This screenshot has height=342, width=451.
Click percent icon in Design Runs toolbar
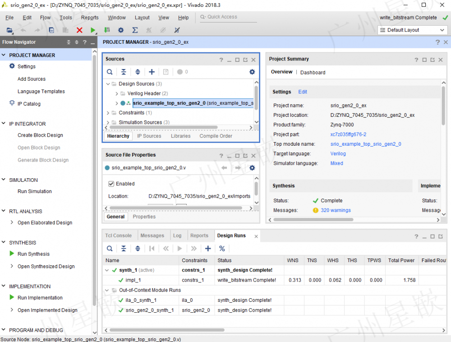coord(222,249)
